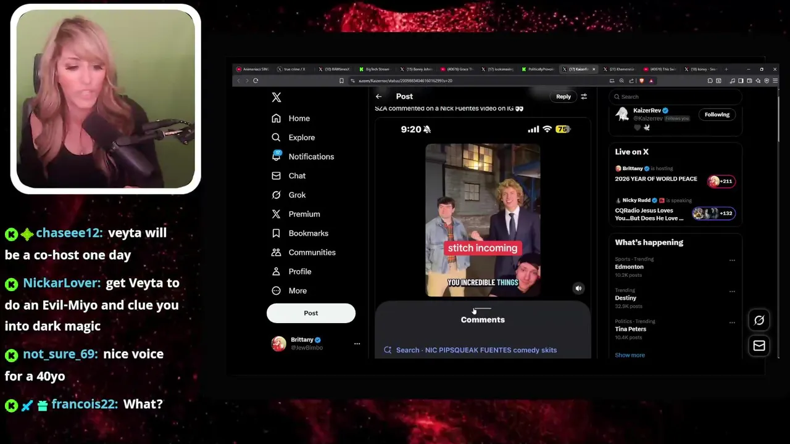
Task: Open the KaizerRev profile name
Action: (x=647, y=111)
